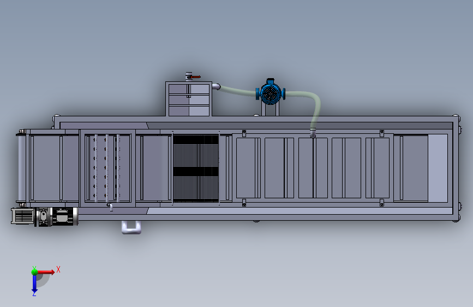Select the spray pipe section with nozzle rows

(107, 168)
